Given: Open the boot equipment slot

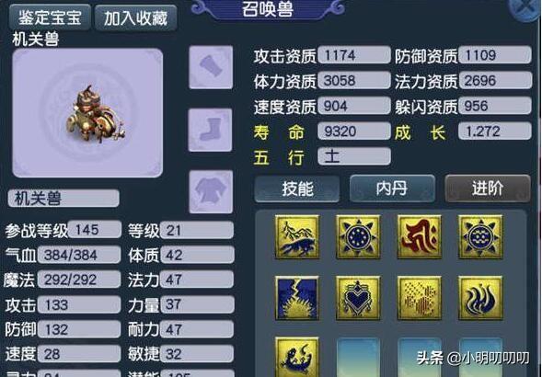Looking at the screenshot, I should 210,130.
